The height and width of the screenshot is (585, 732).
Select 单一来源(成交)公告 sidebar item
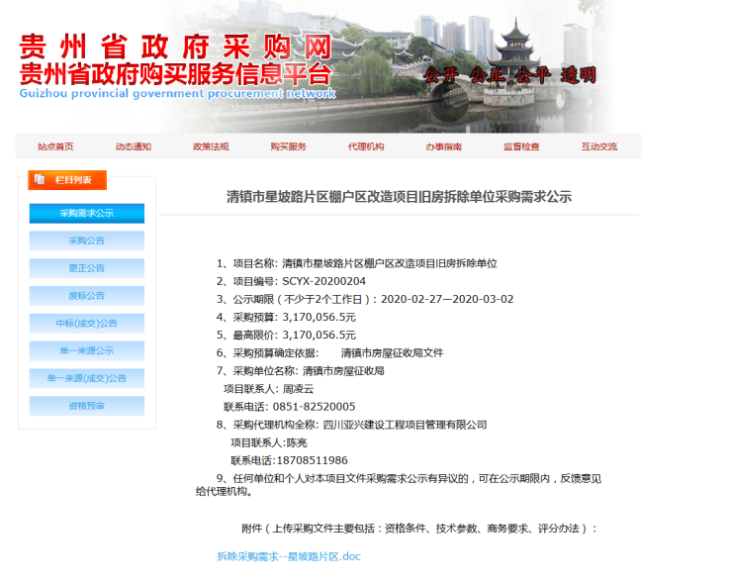point(87,378)
